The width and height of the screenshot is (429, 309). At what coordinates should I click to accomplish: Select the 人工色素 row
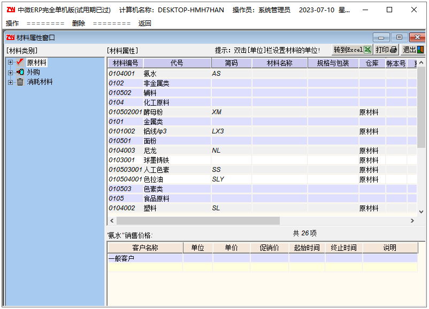tap(263, 170)
